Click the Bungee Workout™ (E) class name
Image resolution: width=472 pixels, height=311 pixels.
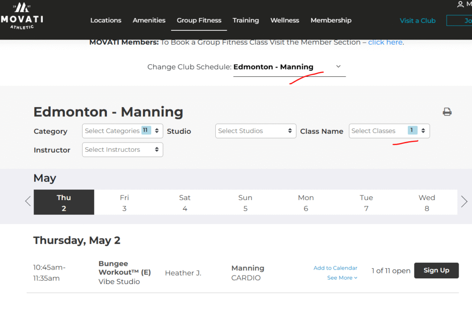124,268
